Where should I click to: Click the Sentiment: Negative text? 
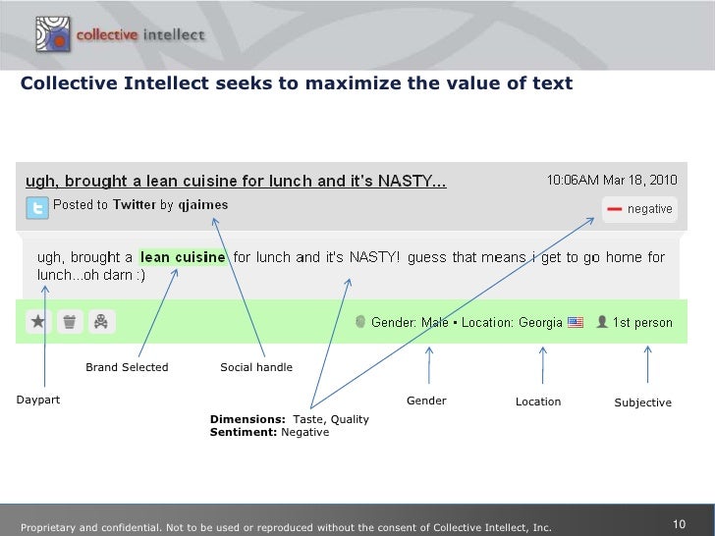click(x=269, y=432)
